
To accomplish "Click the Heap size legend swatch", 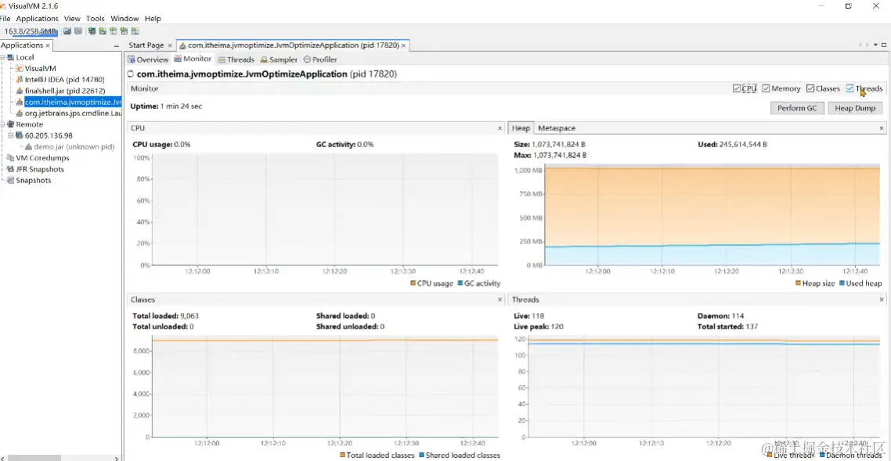I will [799, 283].
